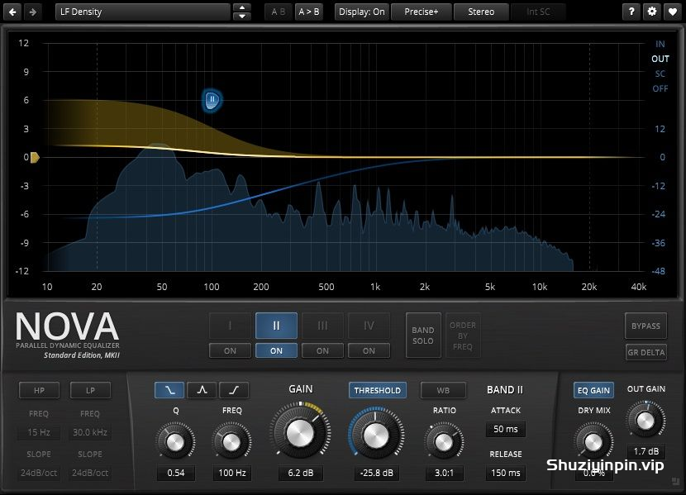The height and width of the screenshot is (495, 686).
Task: Open the HP 24dB/oct slope selector
Action: (x=39, y=473)
